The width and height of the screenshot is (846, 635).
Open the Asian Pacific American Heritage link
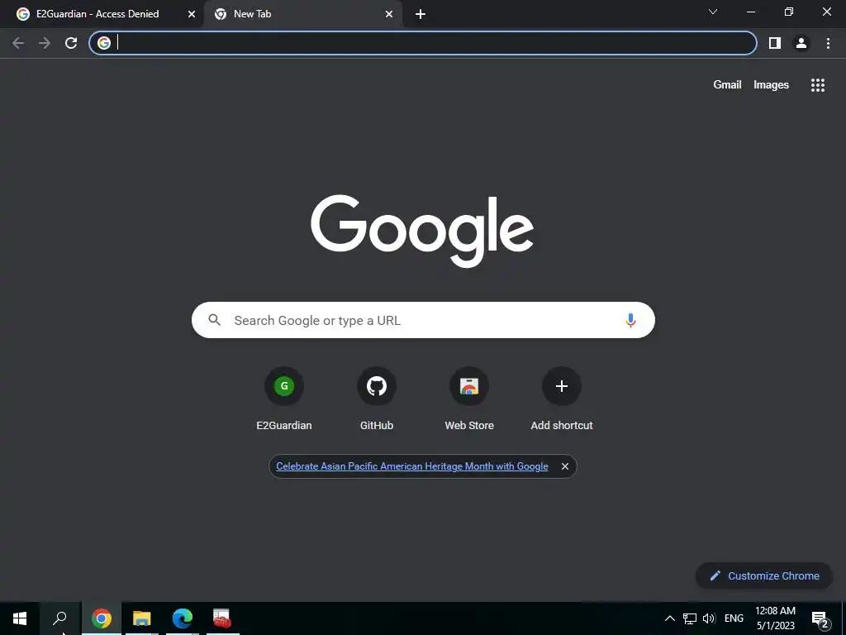point(412,466)
